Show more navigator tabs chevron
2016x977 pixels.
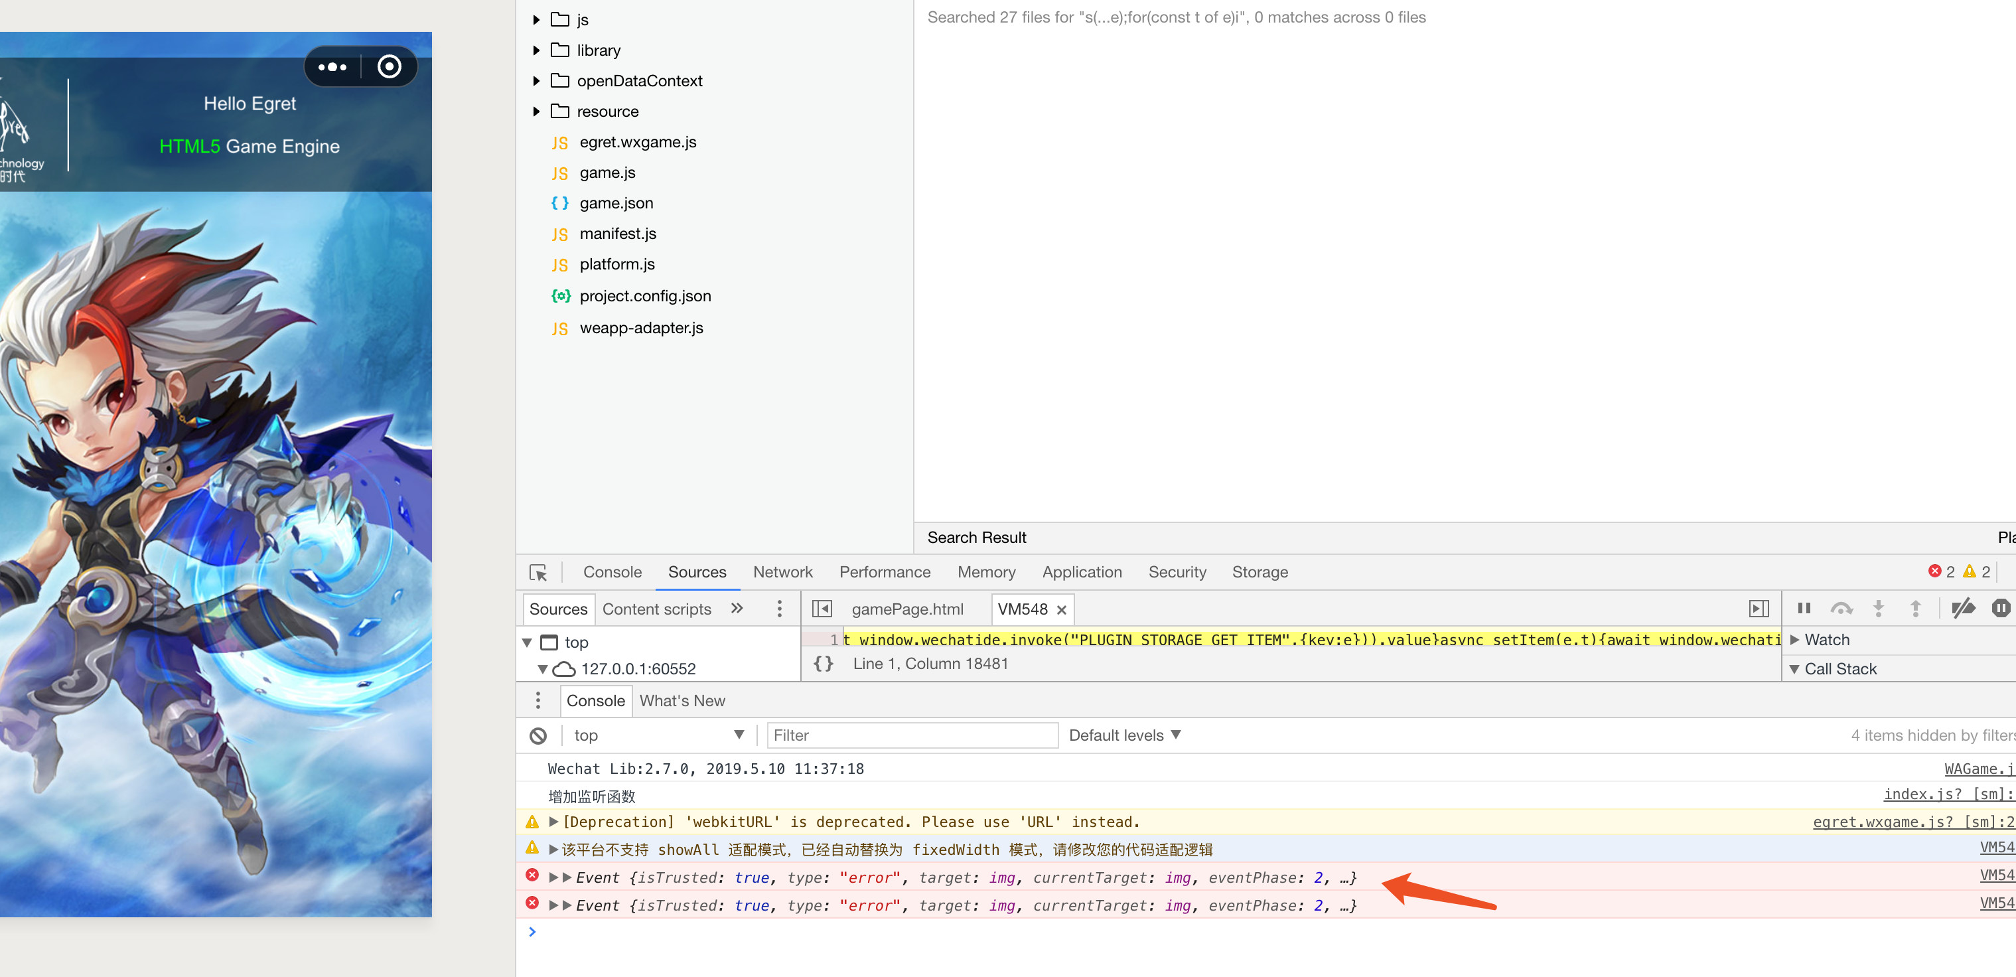737,609
